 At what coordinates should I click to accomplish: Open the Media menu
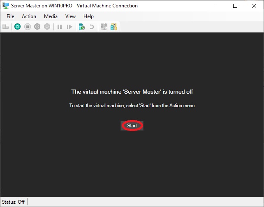click(x=51, y=16)
